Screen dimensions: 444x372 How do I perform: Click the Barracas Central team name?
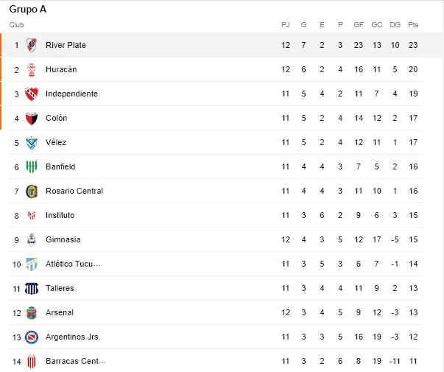[x=76, y=361]
